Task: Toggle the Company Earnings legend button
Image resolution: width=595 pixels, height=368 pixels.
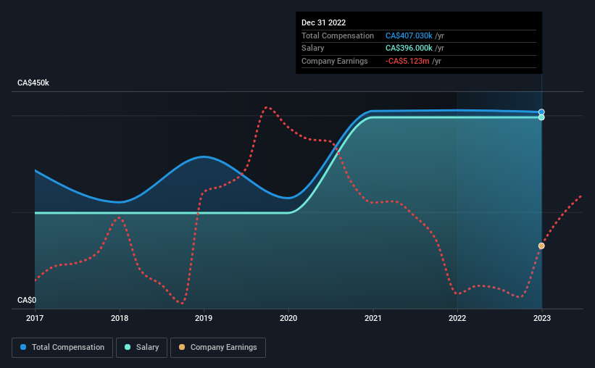Action: point(218,348)
